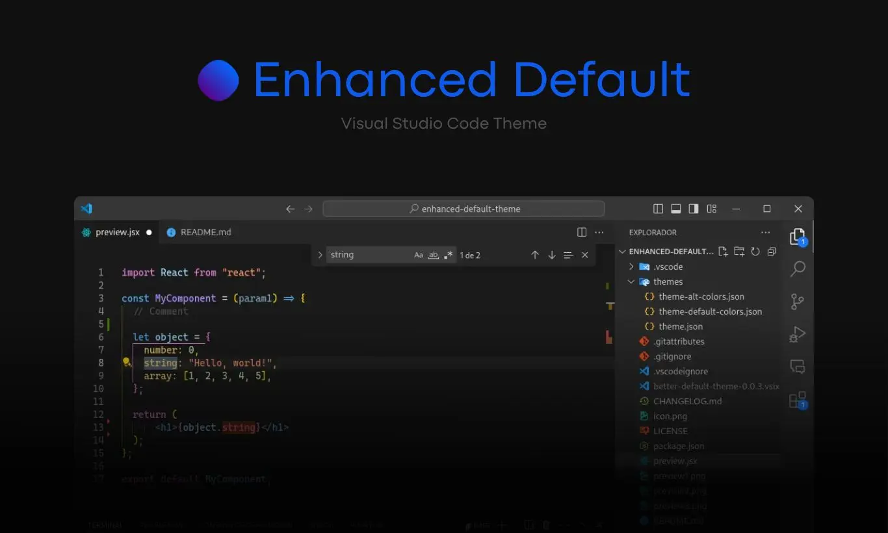
Task: Collapse the themes folder
Action: (x=630, y=281)
